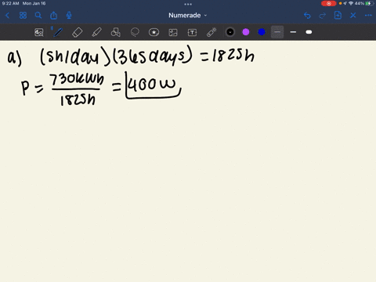Select the thinnest stroke width
Viewport: 376px width, 282px height.
click(x=277, y=32)
